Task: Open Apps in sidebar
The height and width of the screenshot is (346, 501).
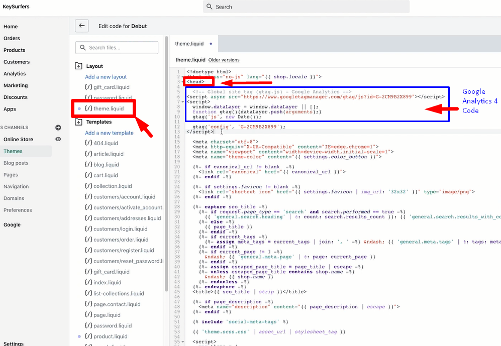Action: [x=10, y=109]
